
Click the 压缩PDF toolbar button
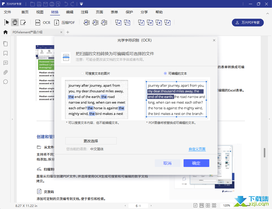64,23
